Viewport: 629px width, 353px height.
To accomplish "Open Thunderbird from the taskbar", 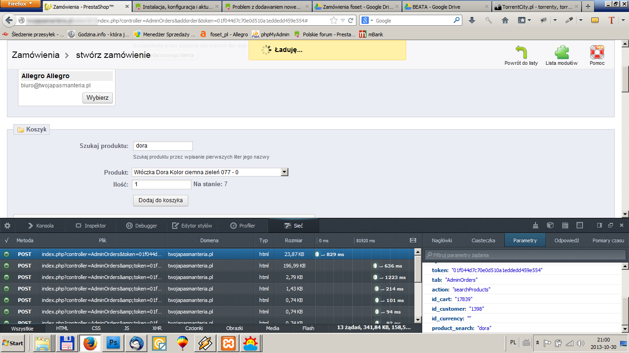I will [137, 343].
